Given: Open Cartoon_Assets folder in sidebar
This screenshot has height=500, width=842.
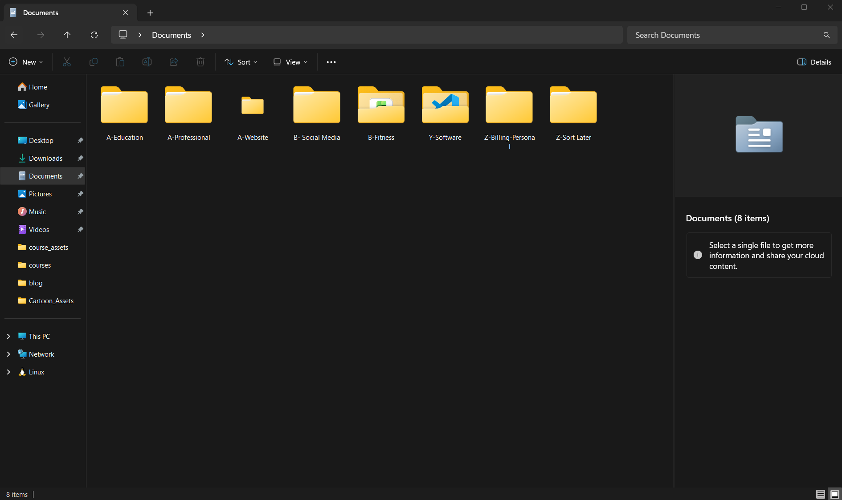Looking at the screenshot, I should tap(43, 301).
